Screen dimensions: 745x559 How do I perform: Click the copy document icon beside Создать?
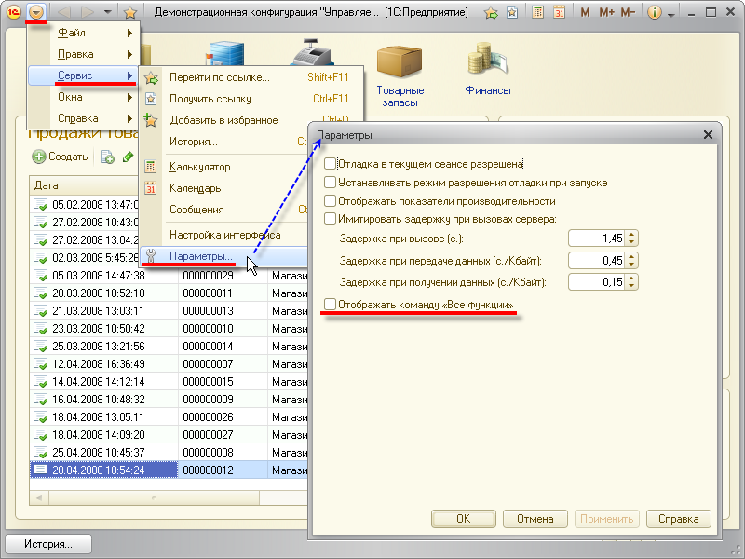[107, 157]
